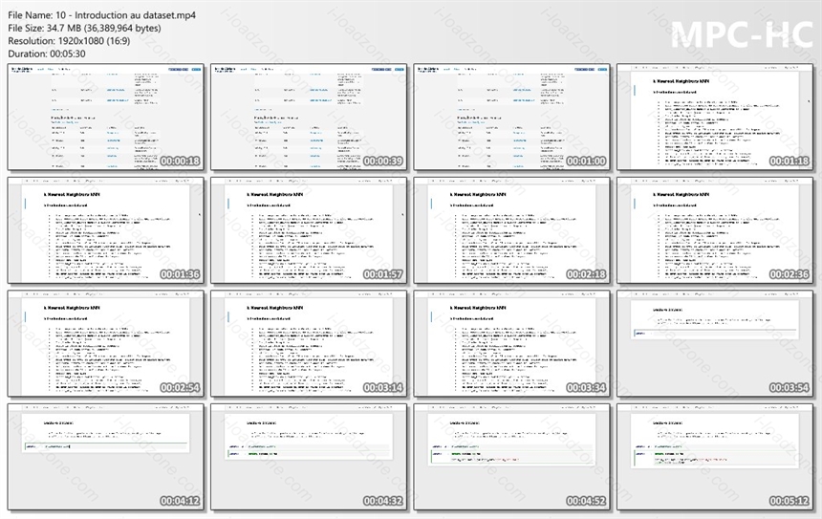Click the Resolution "1920x1080 (16:9)" line
This screenshot has height=519, width=822.
pos(69,41)
